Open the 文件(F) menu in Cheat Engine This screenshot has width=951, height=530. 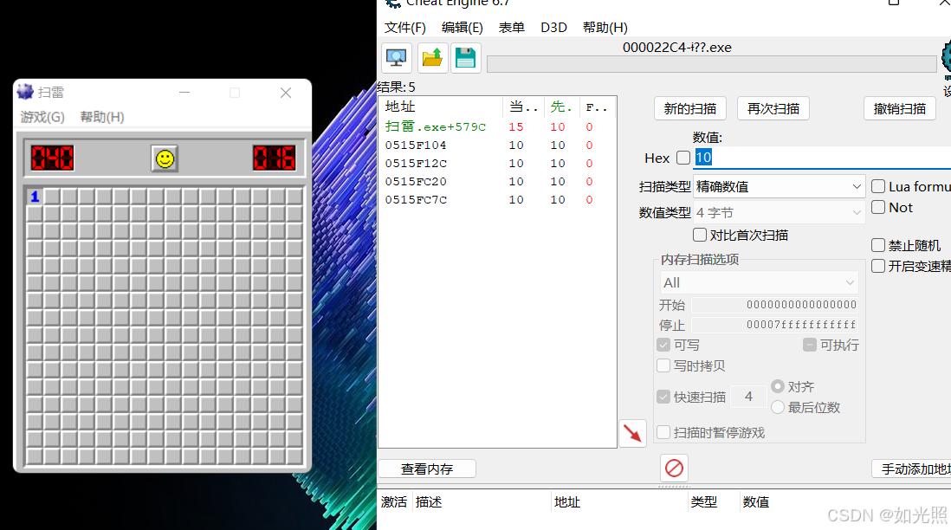(x=405, y=28)
